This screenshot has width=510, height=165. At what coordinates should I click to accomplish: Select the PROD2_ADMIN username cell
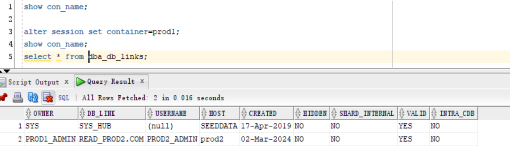(x=173, y=139)
